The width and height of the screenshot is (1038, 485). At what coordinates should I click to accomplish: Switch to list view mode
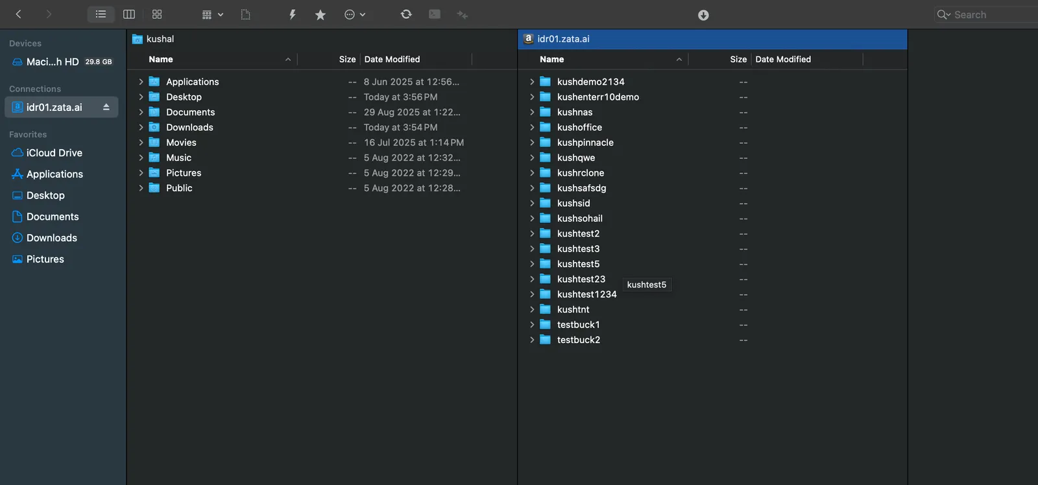(101, 14)
